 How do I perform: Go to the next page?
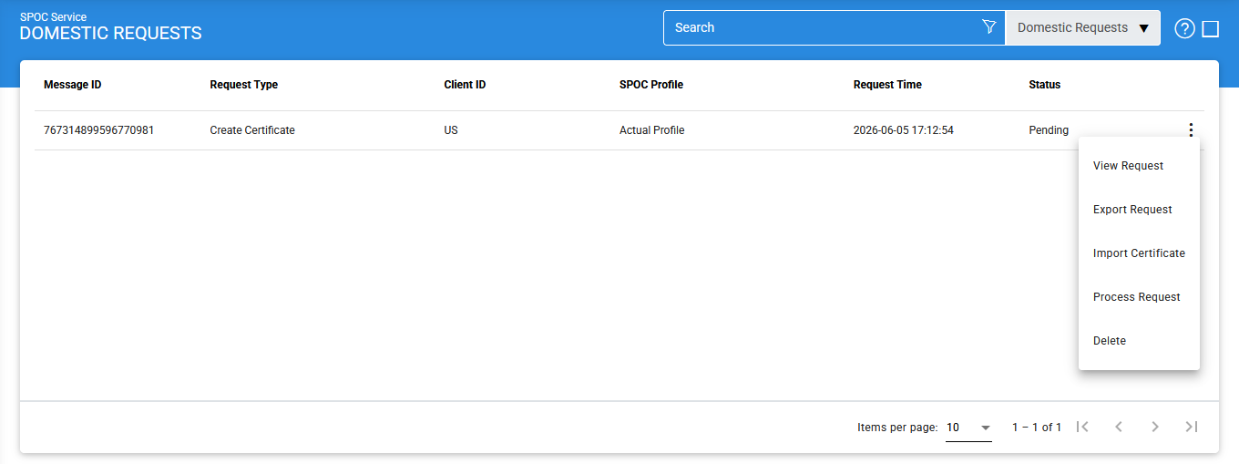tap(1155, 427)
